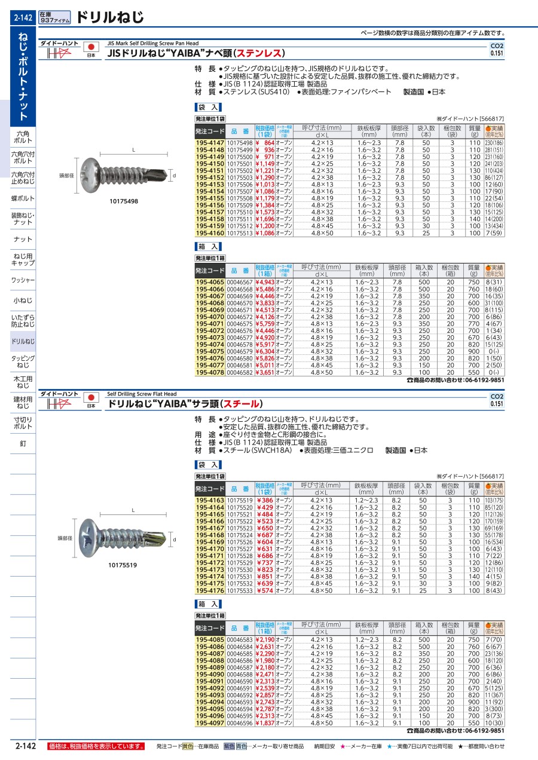Select the 六角ボルト tab in the sidebar
538x760 pixels.
(x=23, y=137)
